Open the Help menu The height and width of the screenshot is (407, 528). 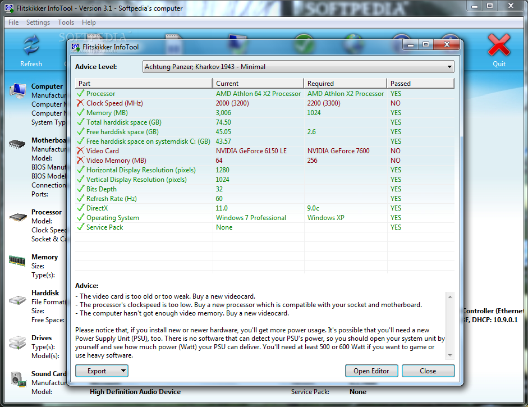coord(89,22)
